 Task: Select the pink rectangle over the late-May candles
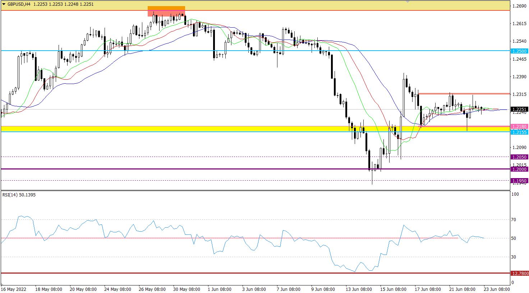tap(166, 13)
